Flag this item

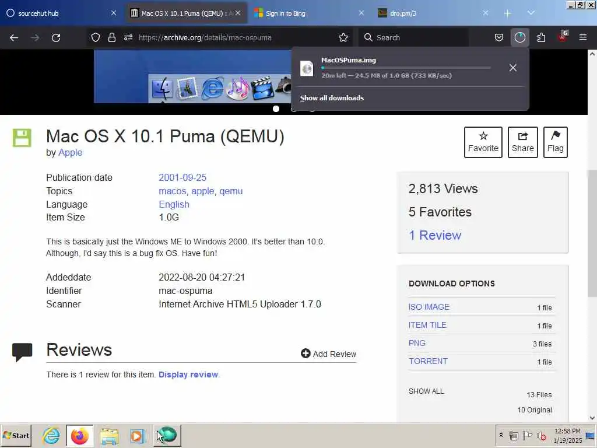click(556, 142)
